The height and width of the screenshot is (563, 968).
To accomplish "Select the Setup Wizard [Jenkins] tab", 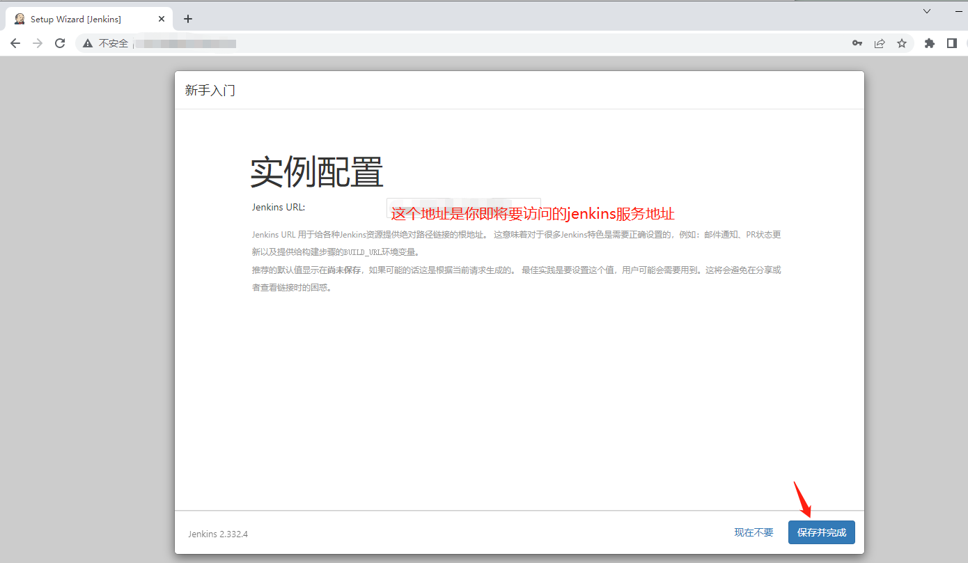I will click(89, 19).
